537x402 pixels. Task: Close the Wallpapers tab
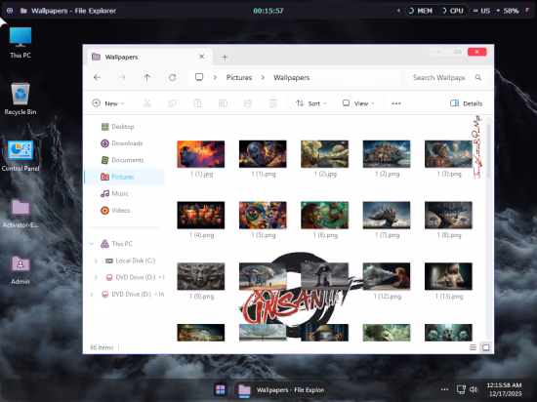pos(202,57)
